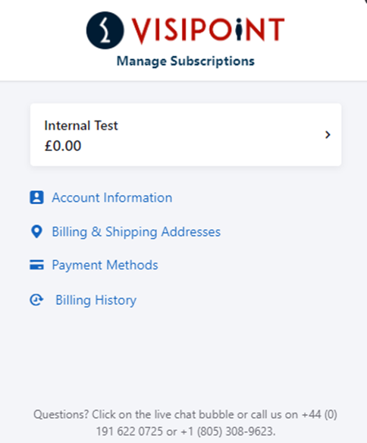Click the £0.00 subscription amount
Image resolution: width=367 pixels, height=443 pixels.
(x=63, y=146)
